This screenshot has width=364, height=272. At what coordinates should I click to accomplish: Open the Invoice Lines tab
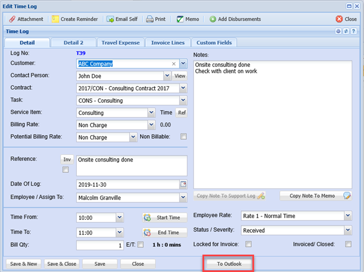coord(168,43)
